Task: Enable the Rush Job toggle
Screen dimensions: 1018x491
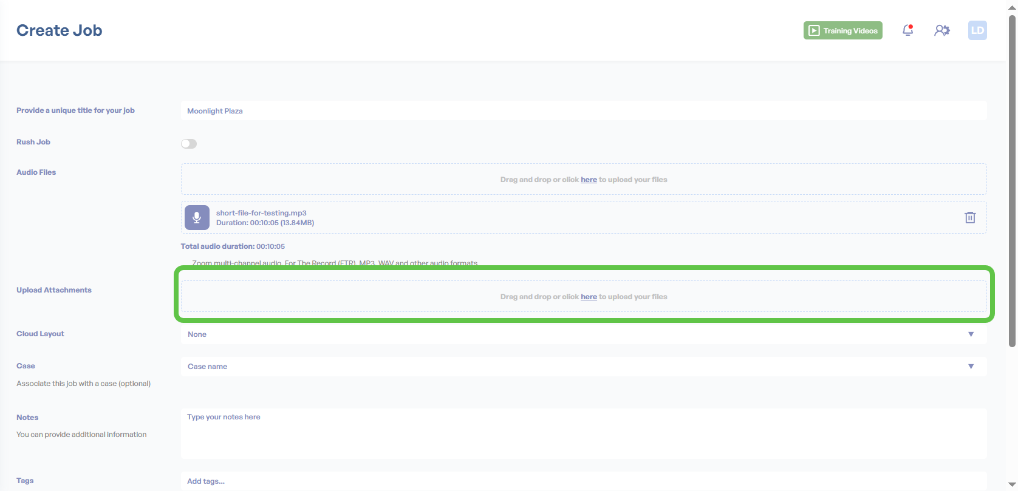Action: 189,144
